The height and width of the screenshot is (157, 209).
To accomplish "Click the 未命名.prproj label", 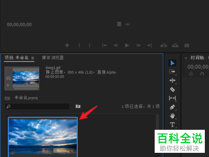I will (26, 98).
